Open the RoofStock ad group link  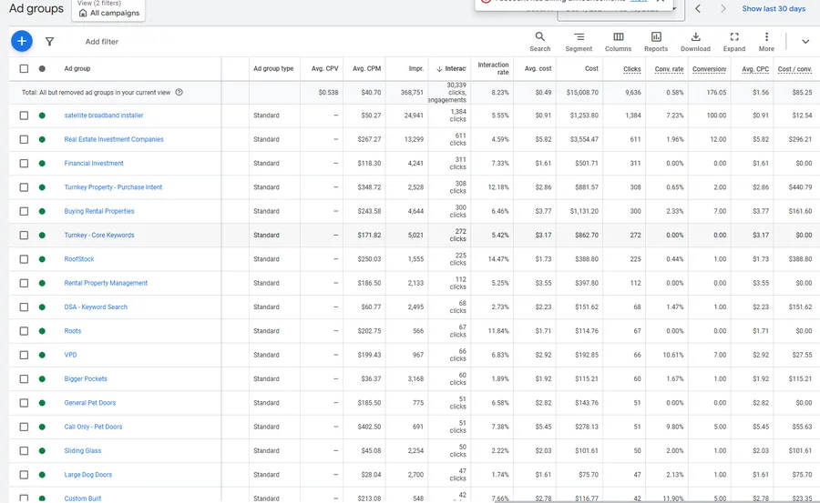[79, 259]
